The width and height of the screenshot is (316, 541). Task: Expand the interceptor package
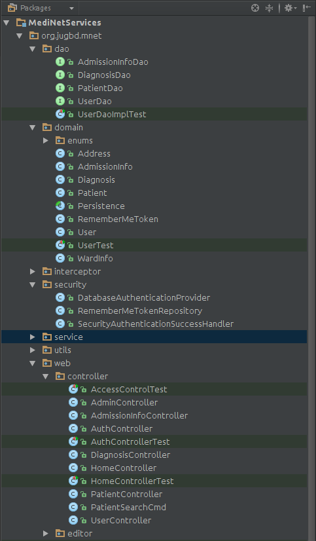point(33,272)
